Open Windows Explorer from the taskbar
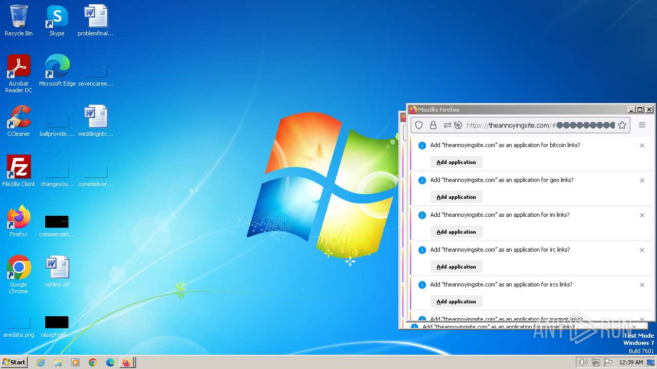 point(58,362)
